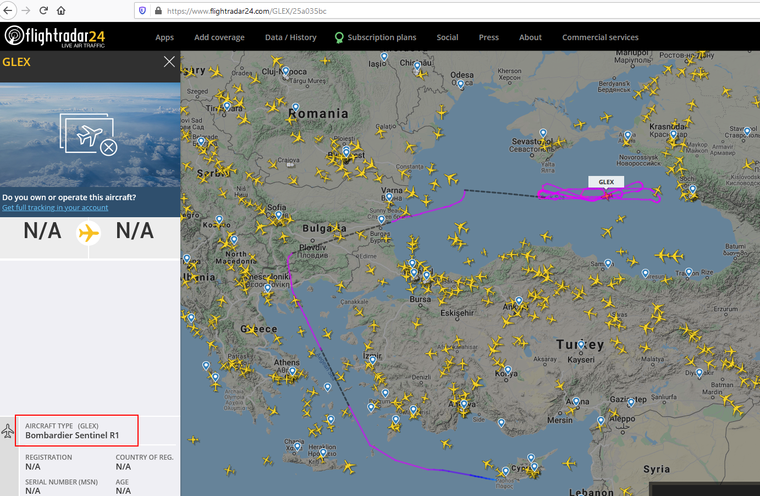Click the REGISTRATION field label
Screen dimensions: 760x496
click(x=48, y=458)
